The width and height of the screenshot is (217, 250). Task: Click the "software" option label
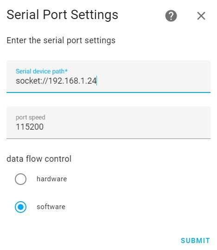pos(51,207)
